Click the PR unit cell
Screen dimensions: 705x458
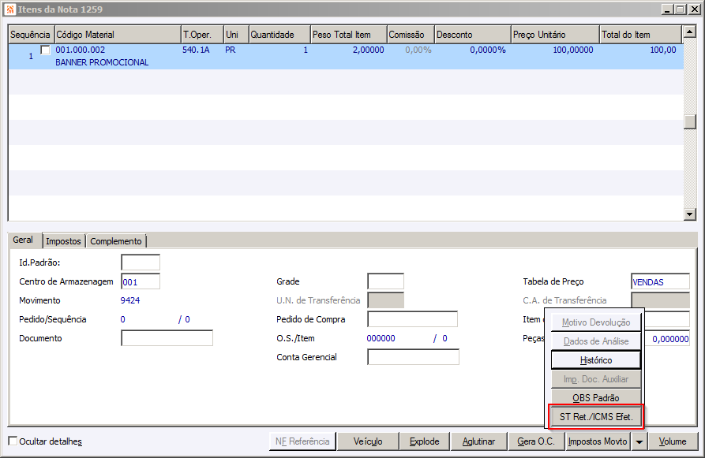[x=231, y=50]
